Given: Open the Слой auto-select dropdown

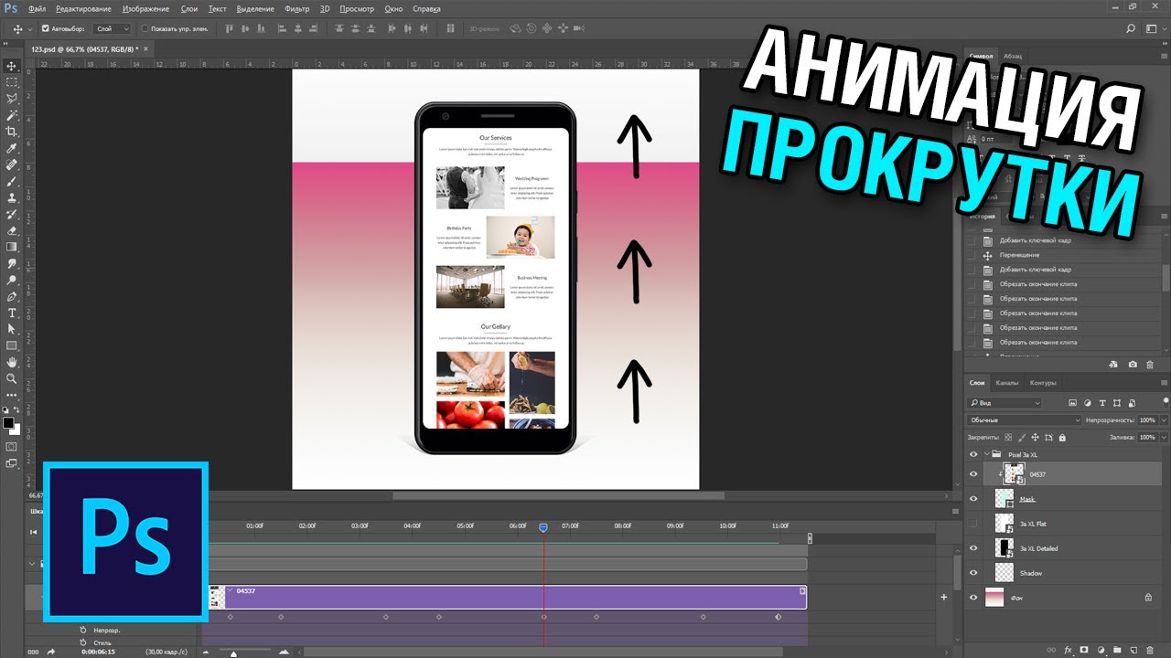Looking at the screenshot, I should click(x=113, y=28).
